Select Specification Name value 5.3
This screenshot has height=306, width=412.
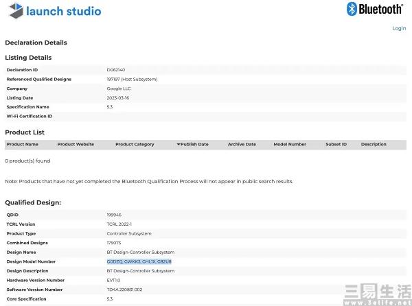110,107
